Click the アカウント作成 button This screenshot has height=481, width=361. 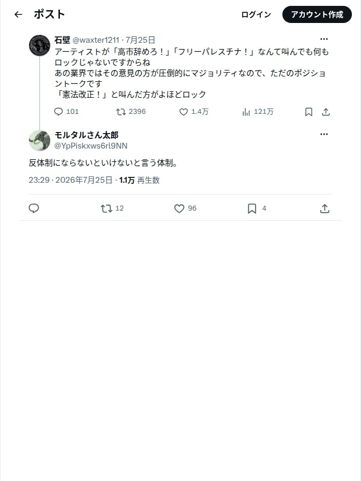coord(317,14)
